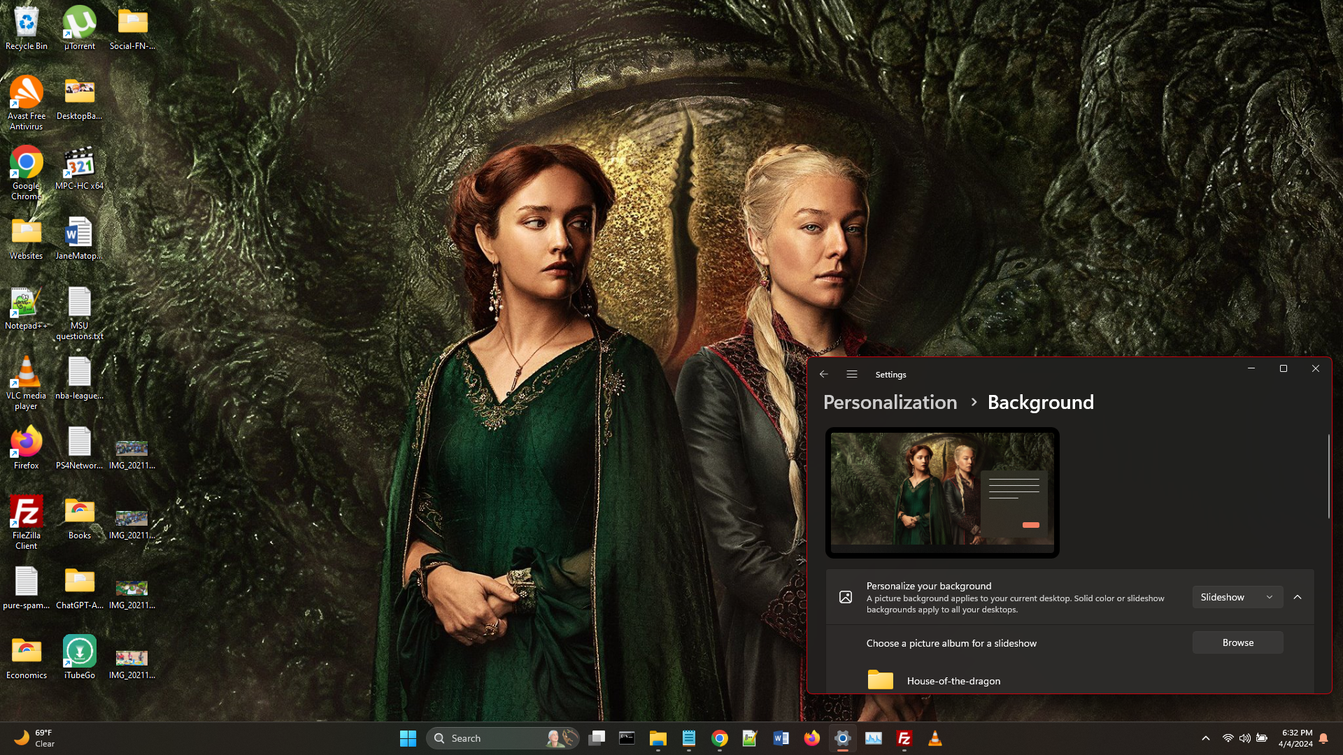The height and width of the screenshot is (755, 1343).
Task: Open Avast Free Antivirus shortcut
Action: coord(27,103)
